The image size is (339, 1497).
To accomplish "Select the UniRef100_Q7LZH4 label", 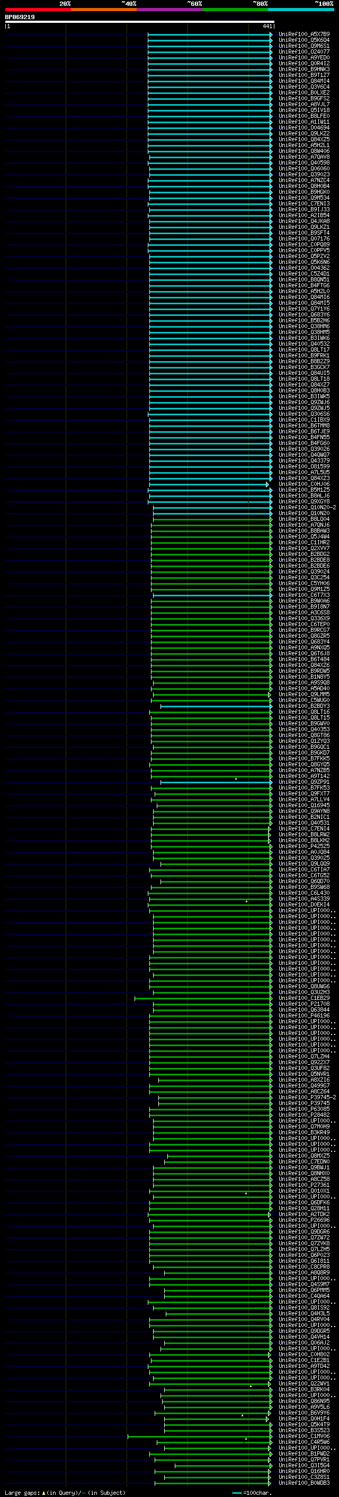I will (304, 1056).
